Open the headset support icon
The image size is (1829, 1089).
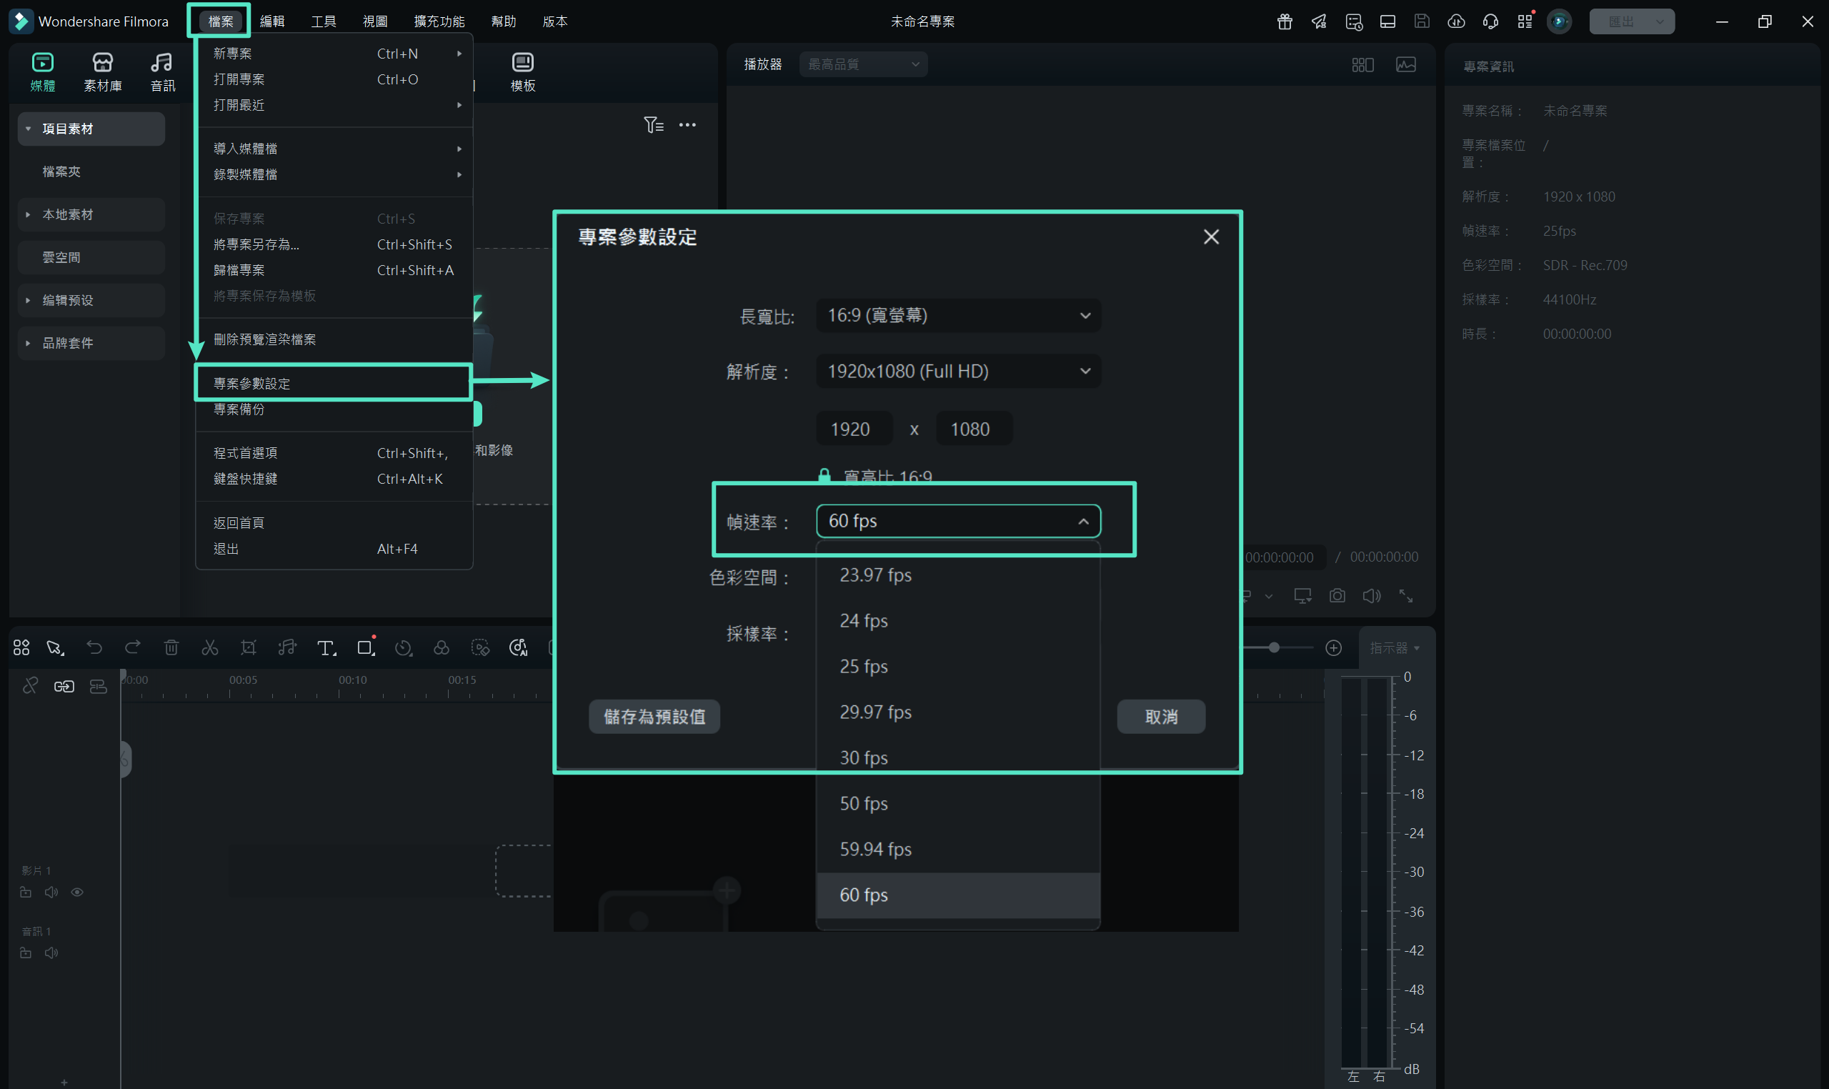1490,21
